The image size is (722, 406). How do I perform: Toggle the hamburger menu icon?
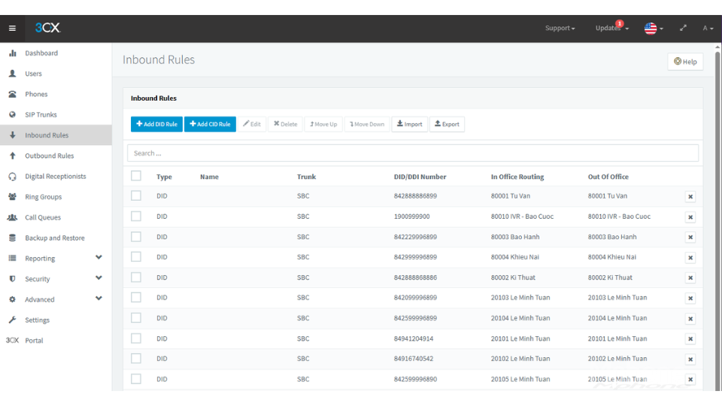tap(13, 28)
